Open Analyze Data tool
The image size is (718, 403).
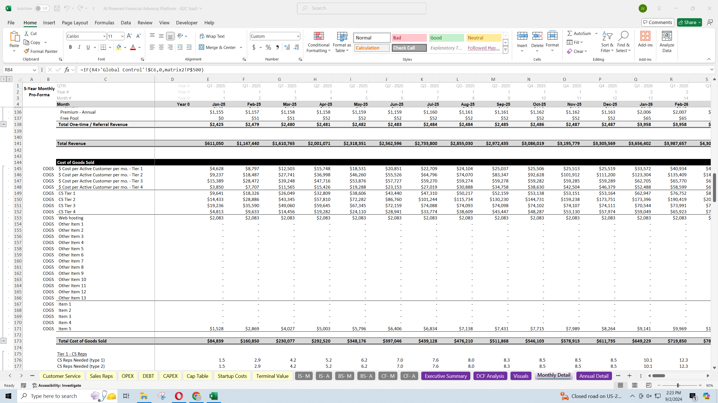point(667,42)
